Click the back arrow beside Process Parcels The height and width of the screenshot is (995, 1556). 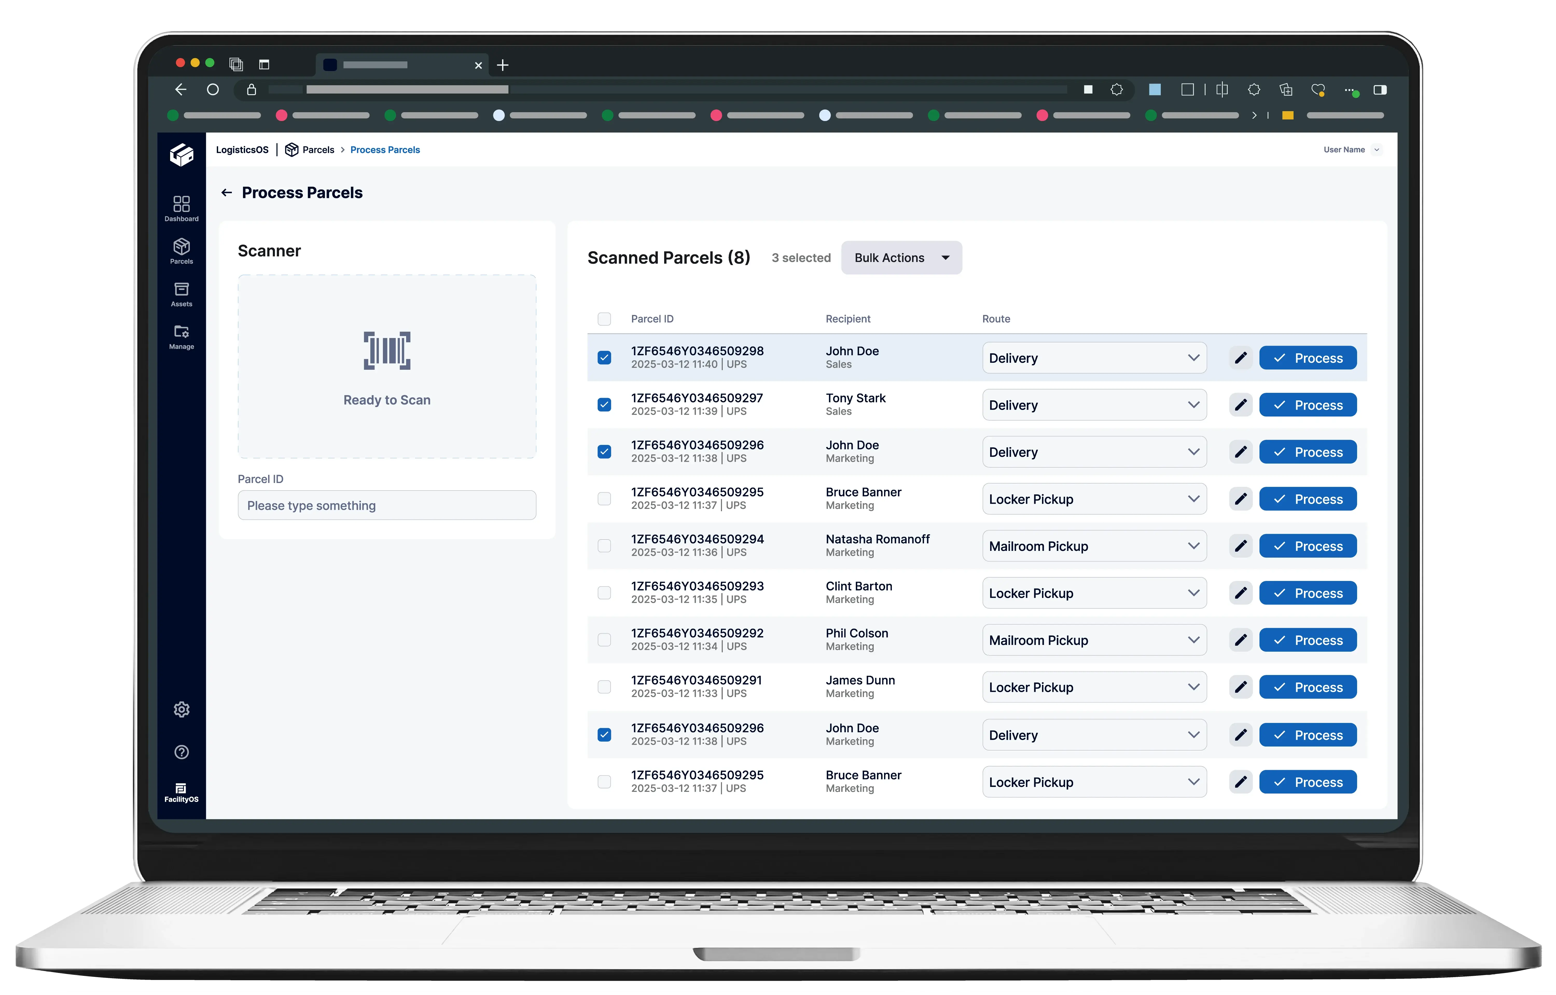[226, 193]
